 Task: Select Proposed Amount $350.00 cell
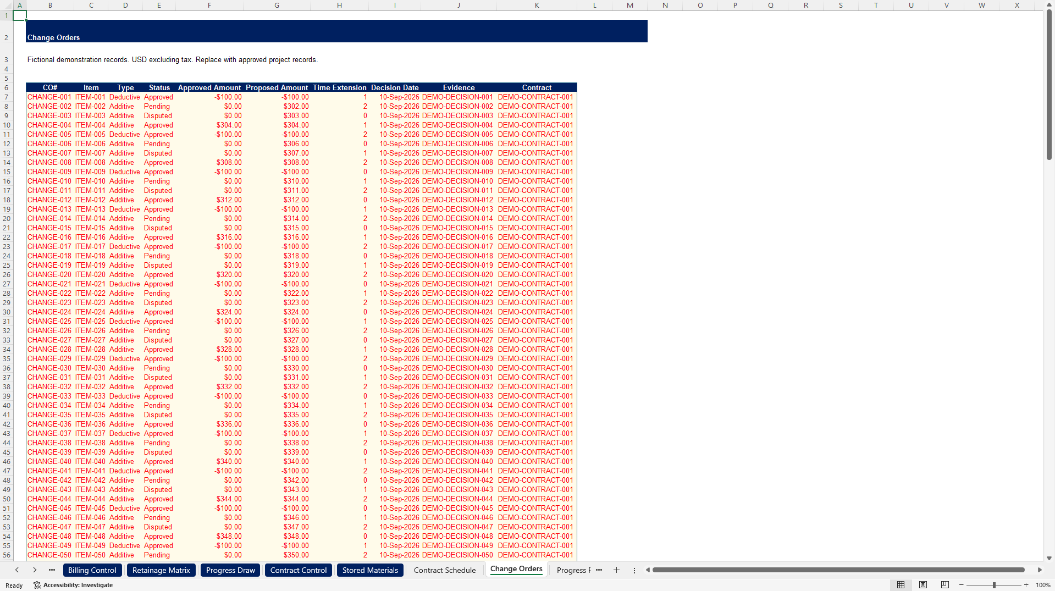(x=277, y=555)
